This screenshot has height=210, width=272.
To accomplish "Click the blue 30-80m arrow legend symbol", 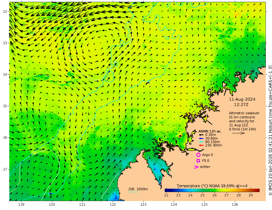I will [201, 138].
